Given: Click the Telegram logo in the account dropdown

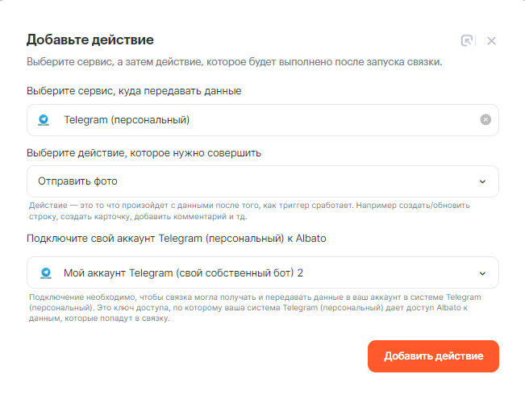Looking at the screenshot, I should [45, 272].
